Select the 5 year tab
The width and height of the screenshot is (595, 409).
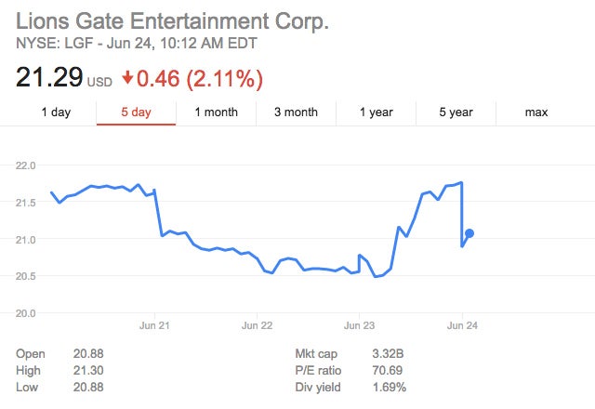[456, 112]
